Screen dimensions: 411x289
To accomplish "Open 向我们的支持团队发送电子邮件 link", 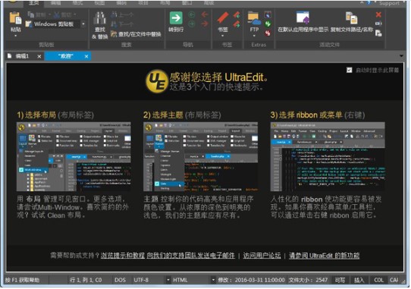I will coord(191,255).
